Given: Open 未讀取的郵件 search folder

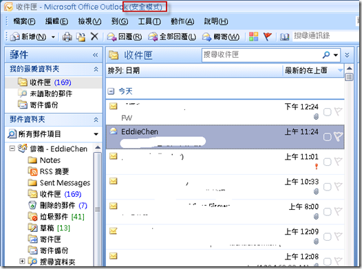Looking at the screenshot, I should pyautogui.click(x=45, y=94).
